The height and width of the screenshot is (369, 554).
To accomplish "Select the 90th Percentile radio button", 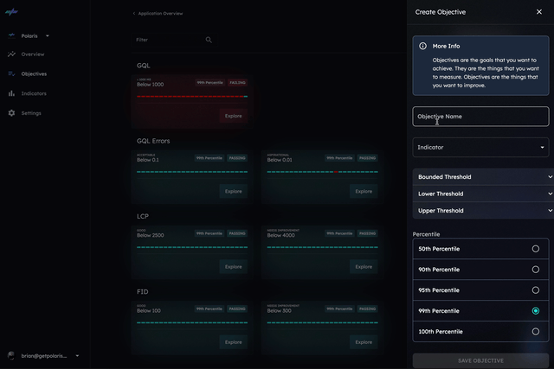I will (536, 270).
